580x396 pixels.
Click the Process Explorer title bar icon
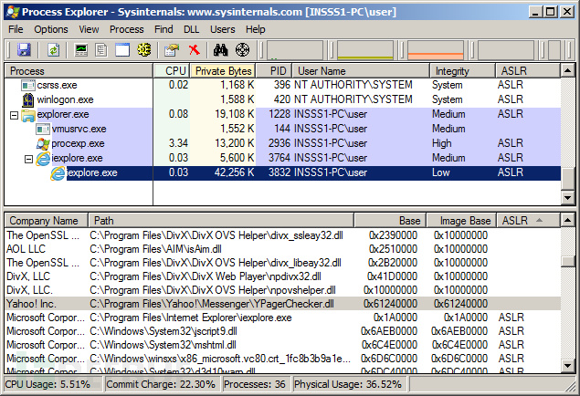(x=13, y=12)
